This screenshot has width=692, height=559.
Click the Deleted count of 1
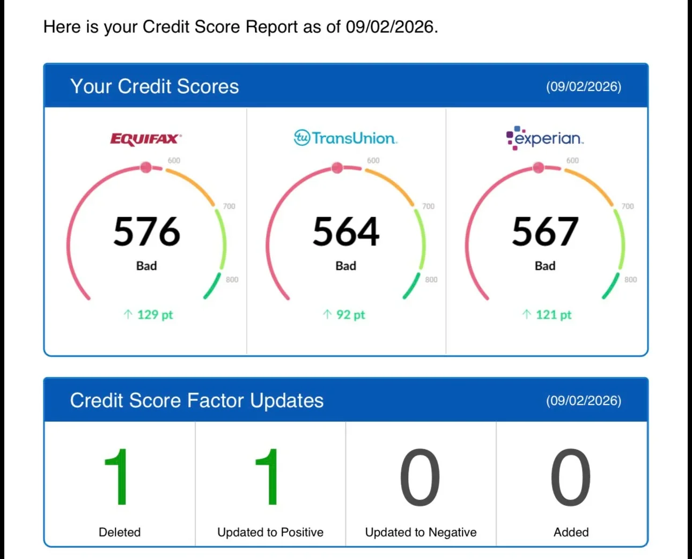coord(116,477)
